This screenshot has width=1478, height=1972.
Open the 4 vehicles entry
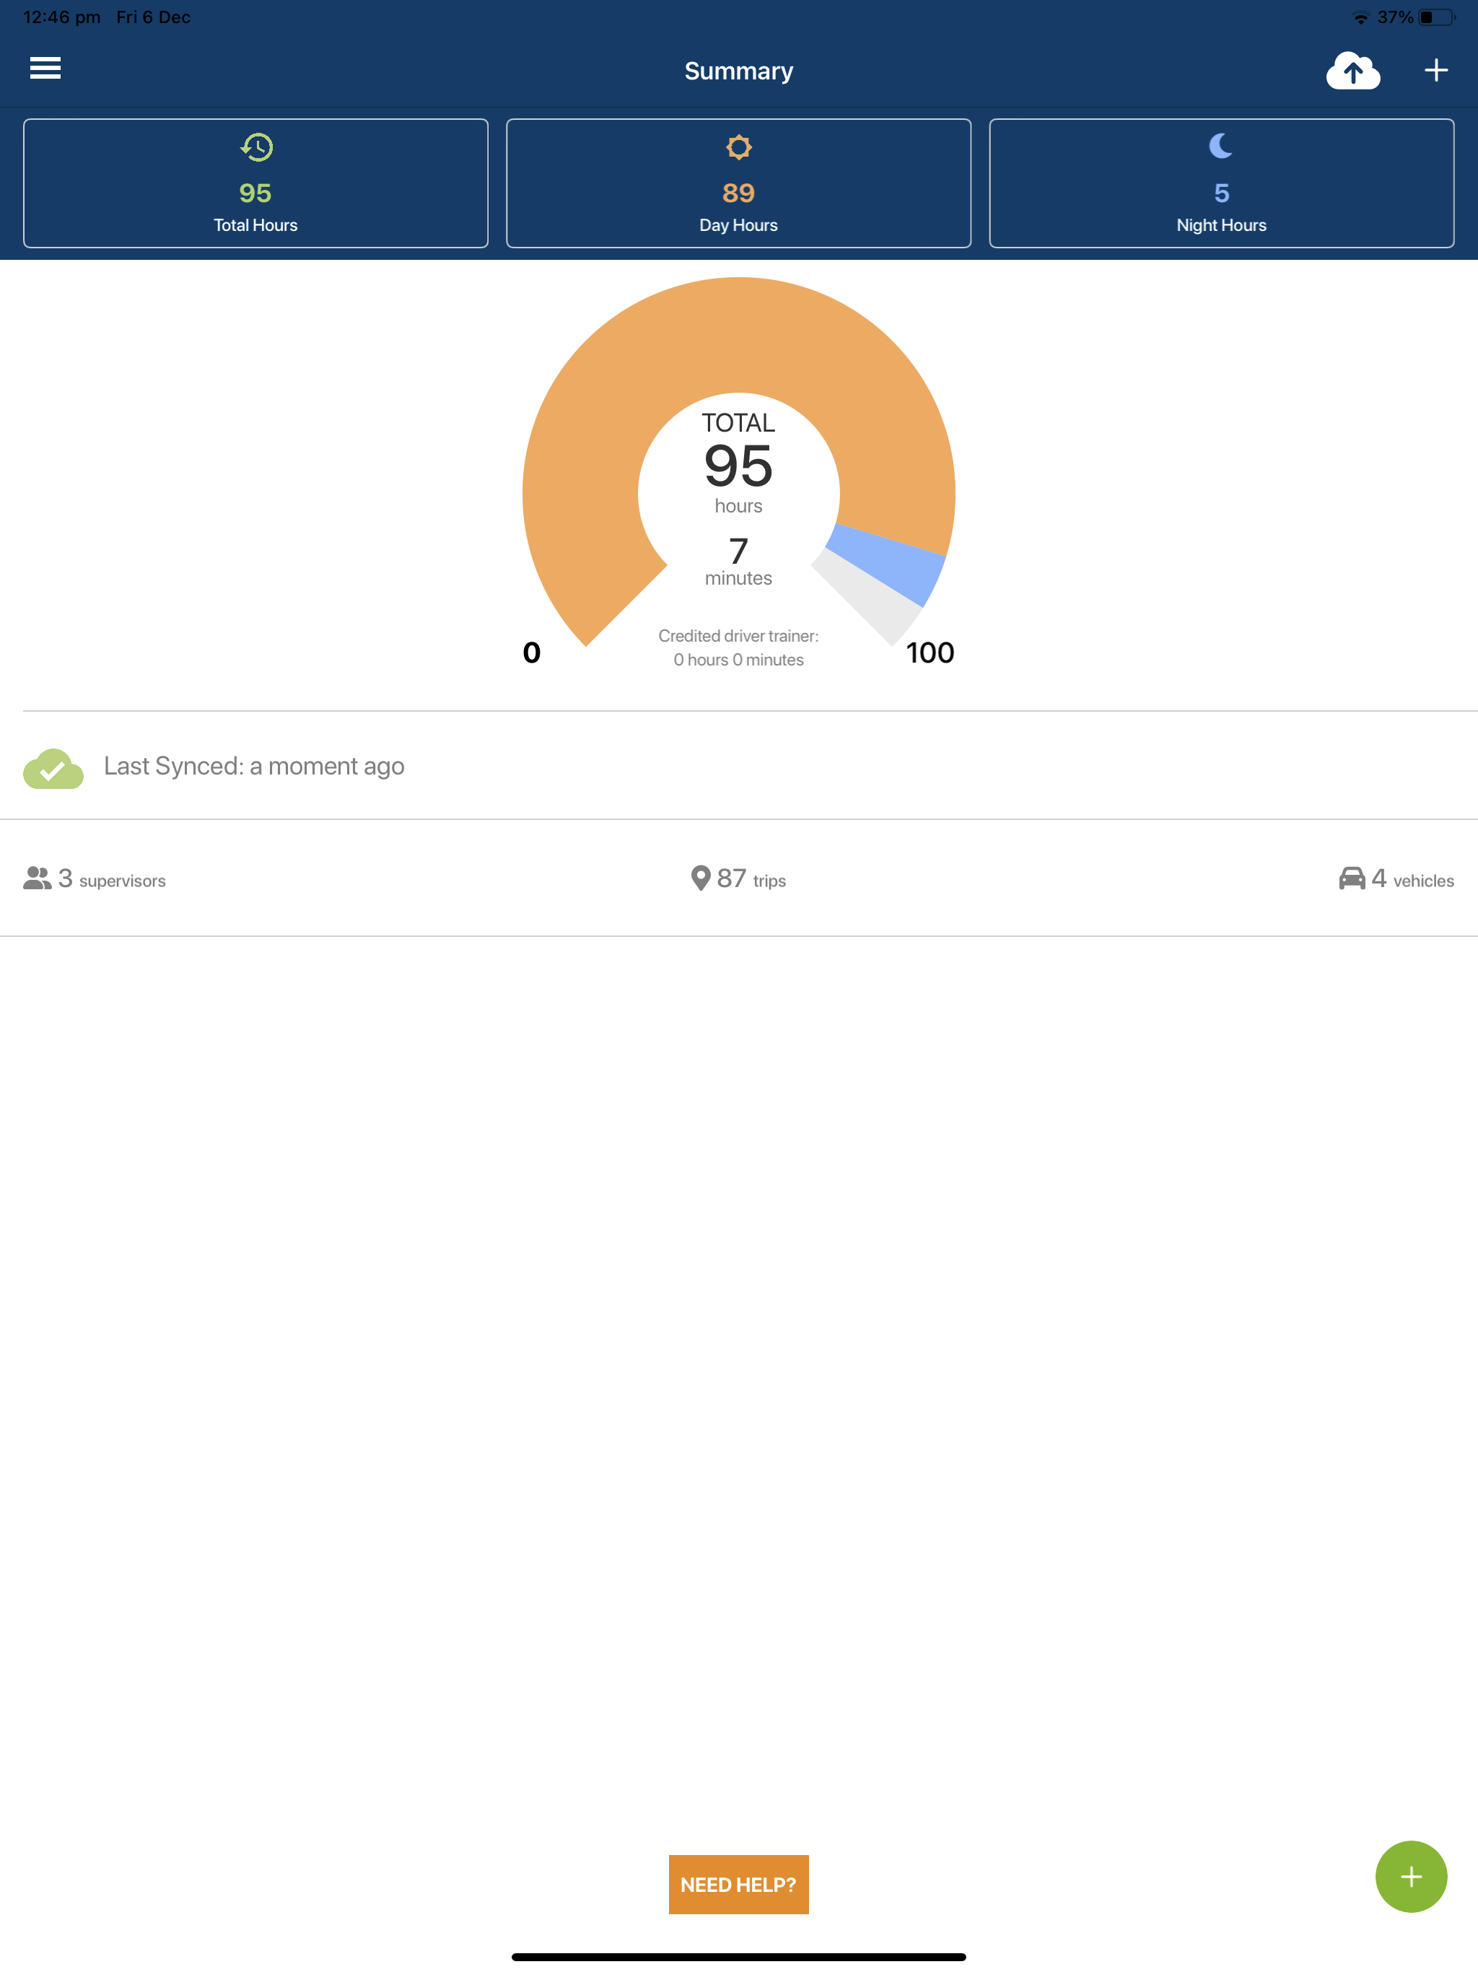click(x=1396, y=879)
